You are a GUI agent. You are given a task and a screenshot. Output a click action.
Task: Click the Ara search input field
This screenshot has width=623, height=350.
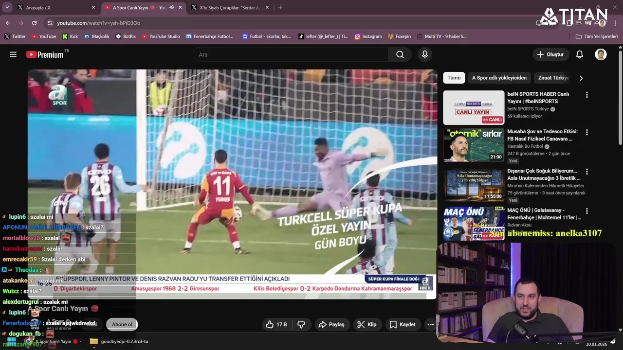291,54
